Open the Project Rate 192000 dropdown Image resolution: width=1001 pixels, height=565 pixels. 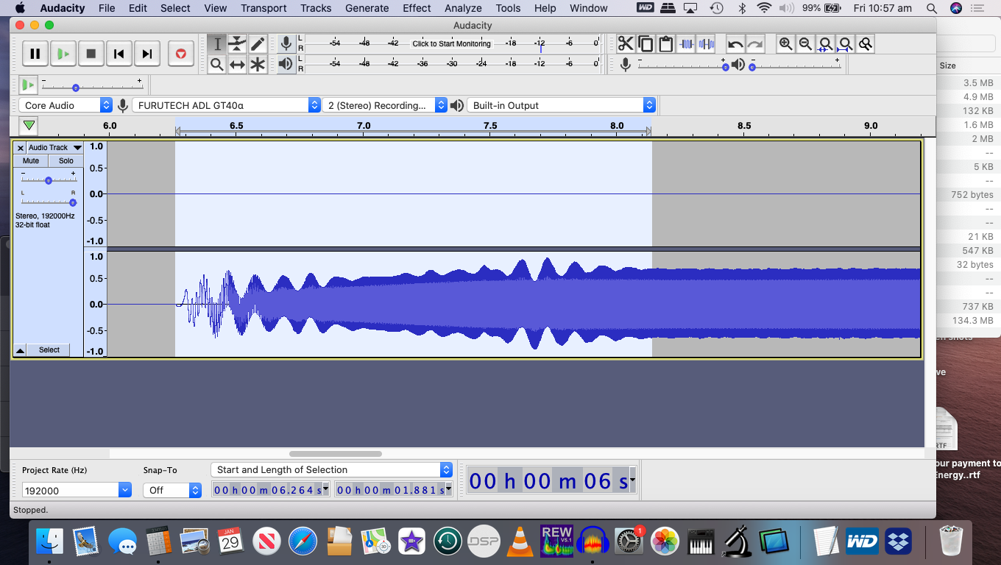pos(125,490)
